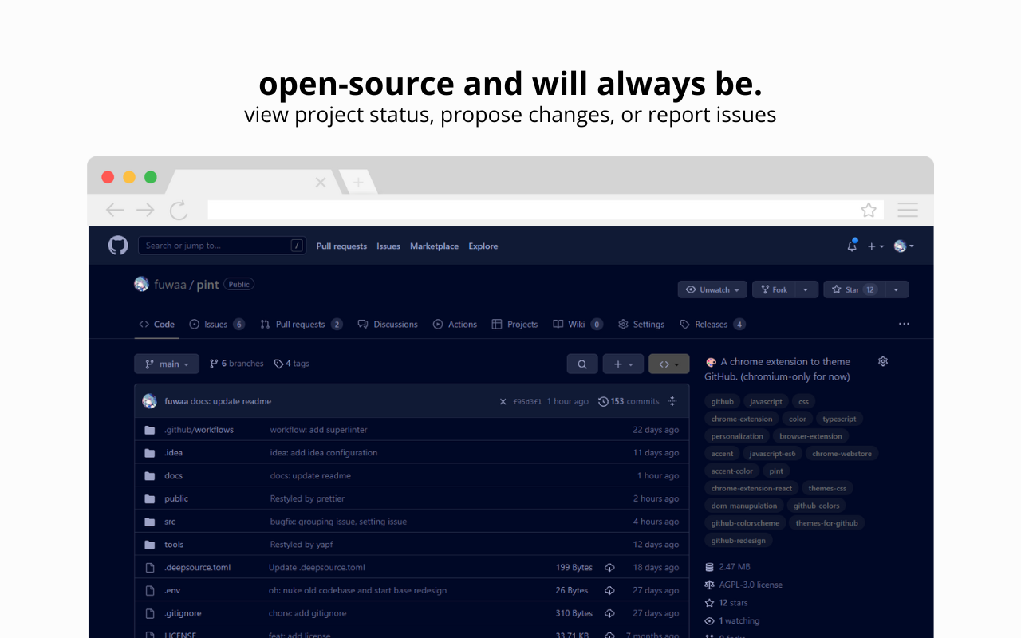Go to Explore
The height and width of the screenshot is (638, 1021).
483,246
